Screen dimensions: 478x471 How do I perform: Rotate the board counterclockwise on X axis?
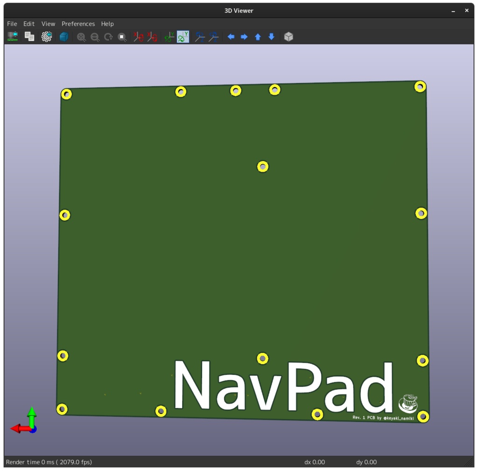pos(152,37)
